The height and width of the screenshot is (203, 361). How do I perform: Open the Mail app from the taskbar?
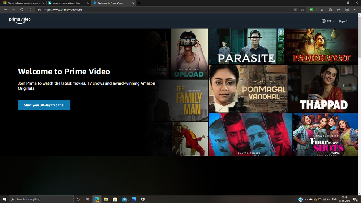pos(125,199)
